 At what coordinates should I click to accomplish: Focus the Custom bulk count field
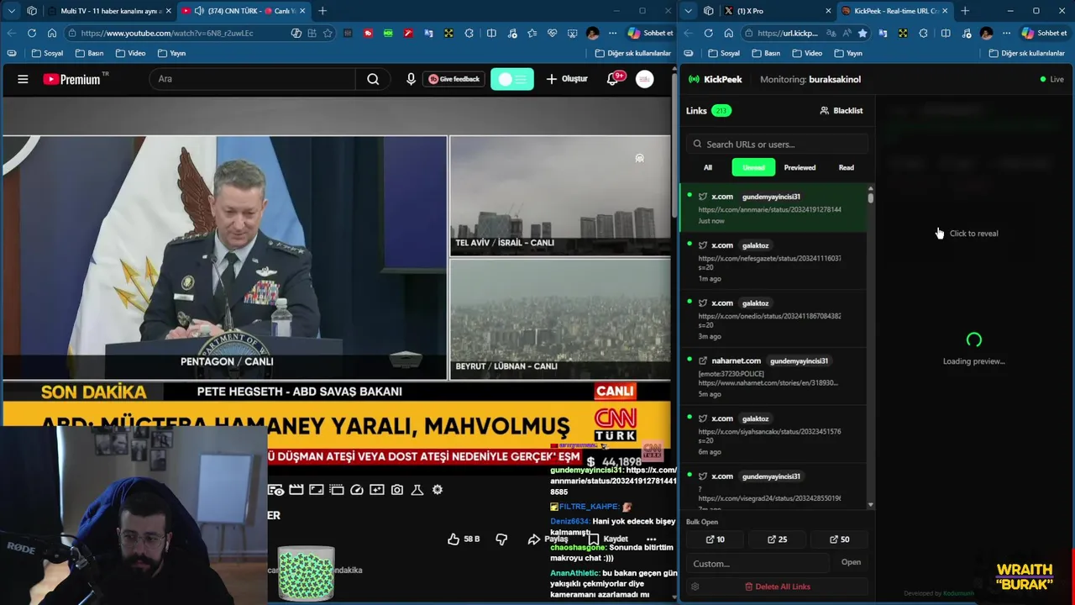point(758,563)
